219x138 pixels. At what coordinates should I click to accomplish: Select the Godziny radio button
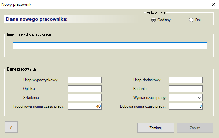click(153, 20)
